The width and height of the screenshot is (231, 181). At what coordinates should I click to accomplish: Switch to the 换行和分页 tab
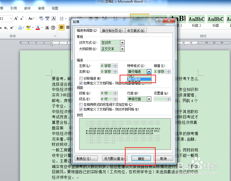point(112,31)
